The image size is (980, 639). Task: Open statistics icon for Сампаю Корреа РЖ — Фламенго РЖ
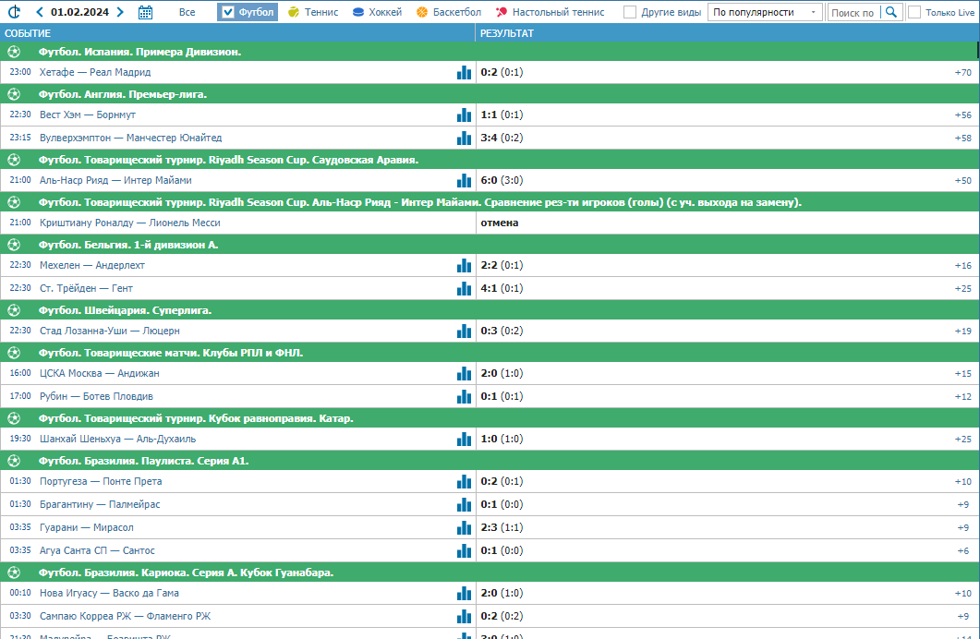(x=464, y=617)
